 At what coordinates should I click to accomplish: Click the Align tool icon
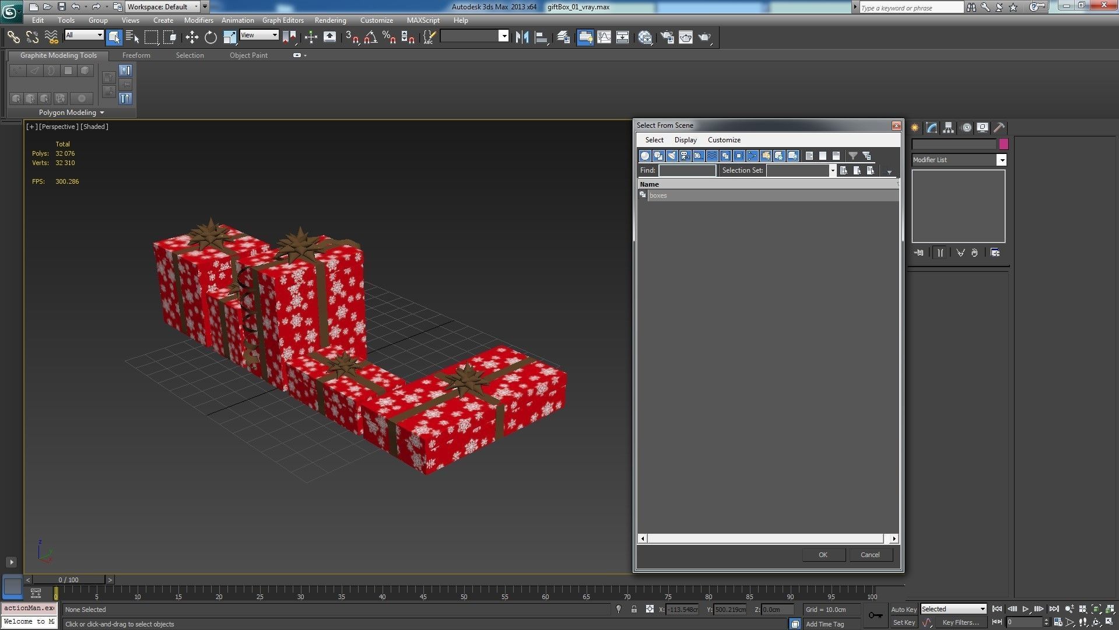(541, 37)
